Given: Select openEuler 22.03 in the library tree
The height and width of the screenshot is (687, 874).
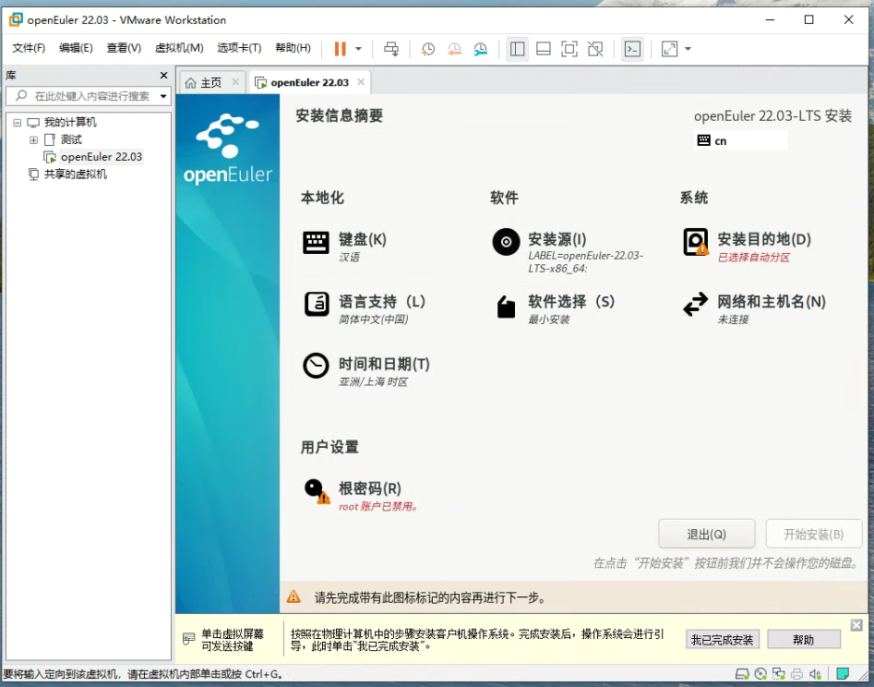Looking at the screenshot, I should click(x=102, y=157).
